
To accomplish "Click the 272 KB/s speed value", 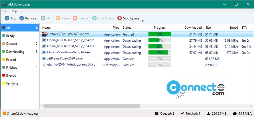I will click(x=232, y=53).
